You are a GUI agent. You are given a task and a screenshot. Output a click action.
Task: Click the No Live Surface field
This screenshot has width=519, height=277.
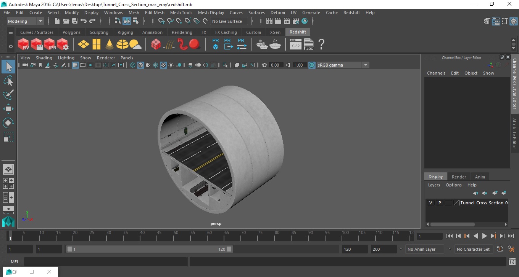point(229,21)
